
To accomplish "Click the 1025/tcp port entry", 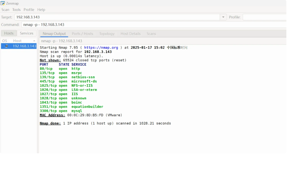I will click(x=48, y=86).
